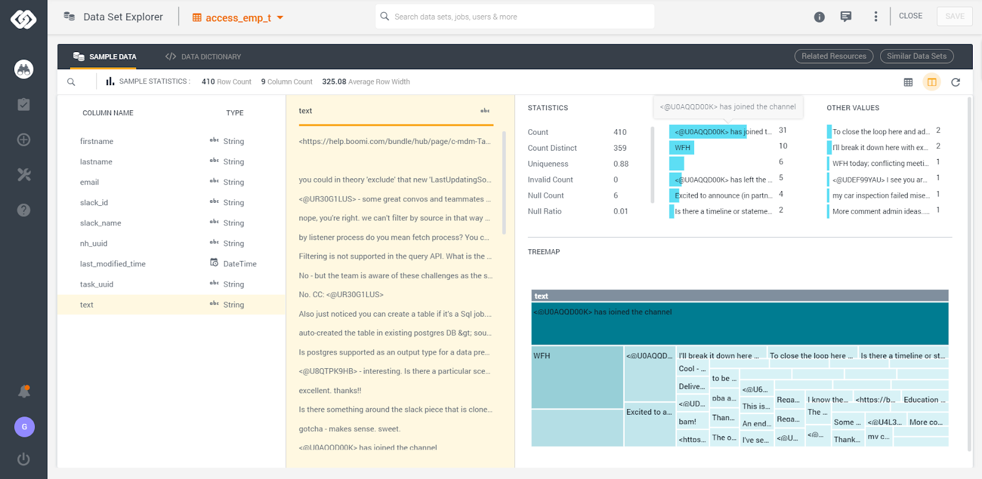
Task: Click Similar Data Sets button
Action: point(916,56)
